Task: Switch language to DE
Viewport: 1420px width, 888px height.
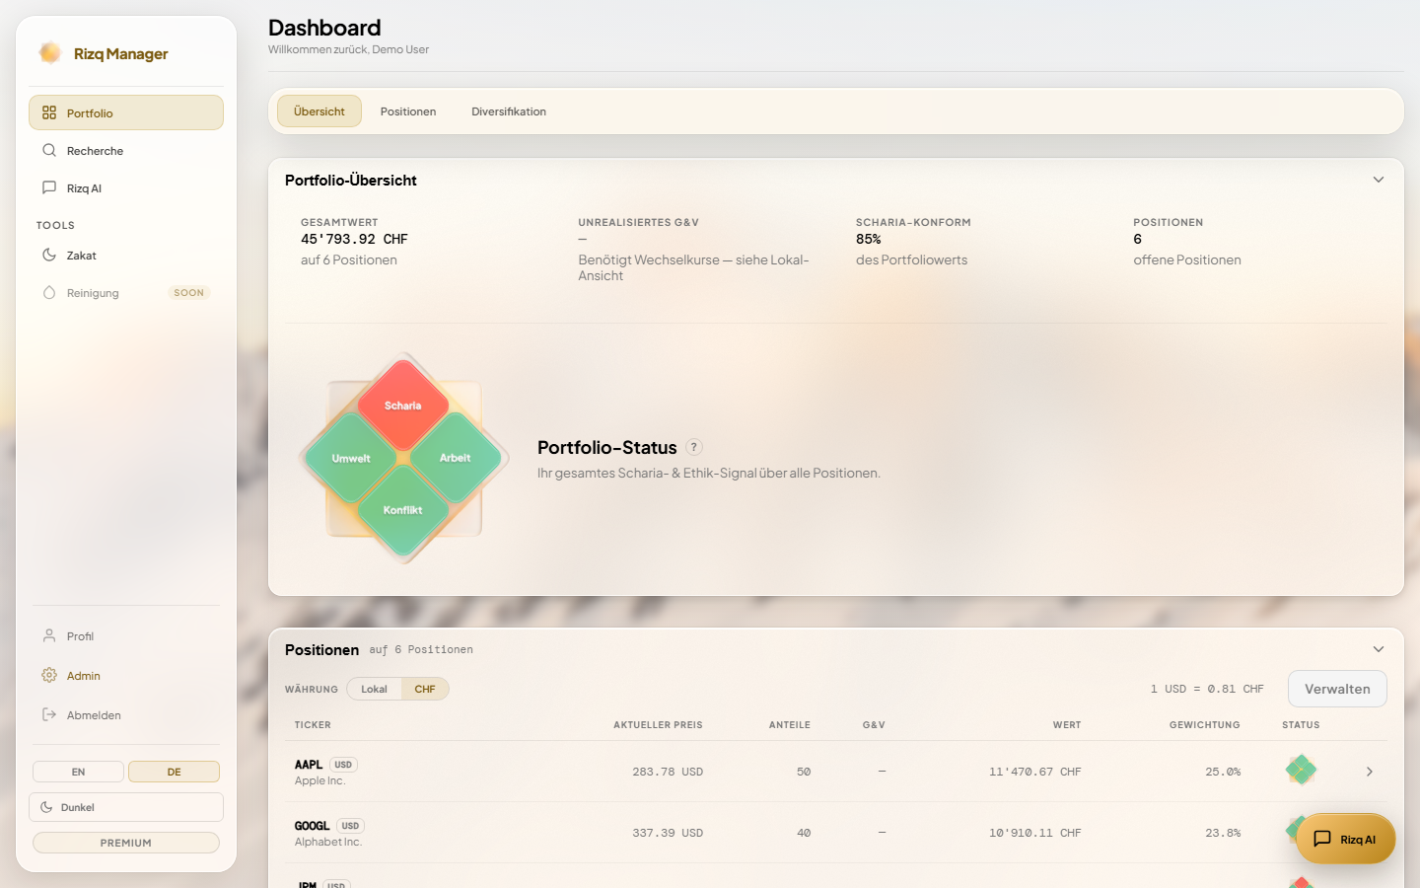Action: (174, 772)
